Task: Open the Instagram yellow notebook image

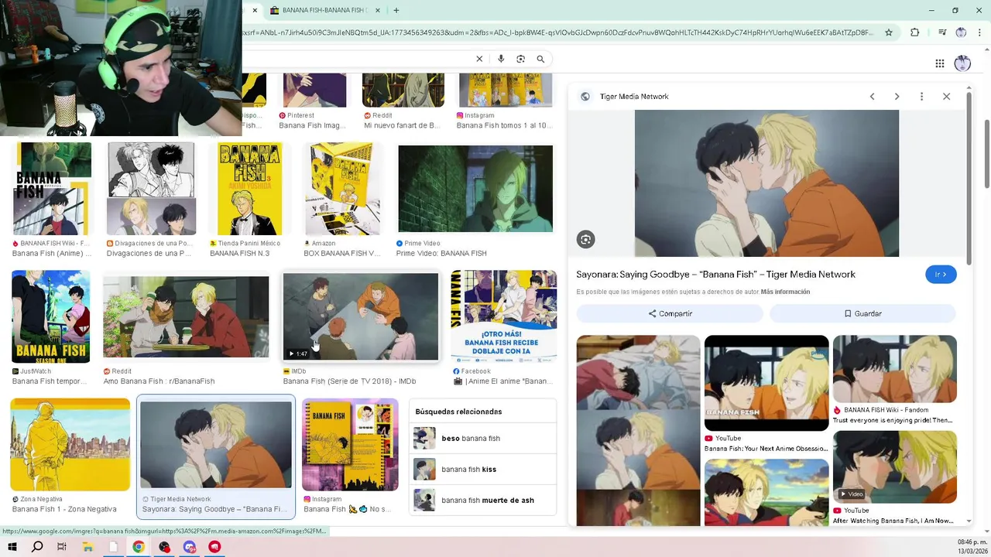Action: tap(350, 445)
